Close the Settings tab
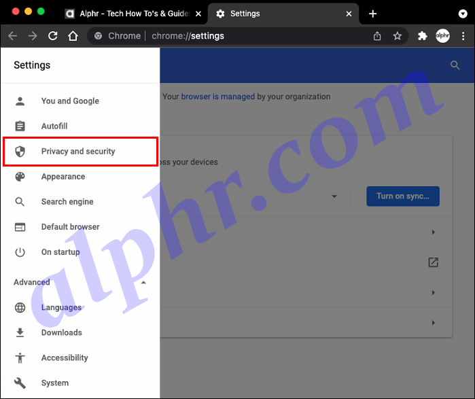This screenshot has width=475, height=399. point(349,14)
